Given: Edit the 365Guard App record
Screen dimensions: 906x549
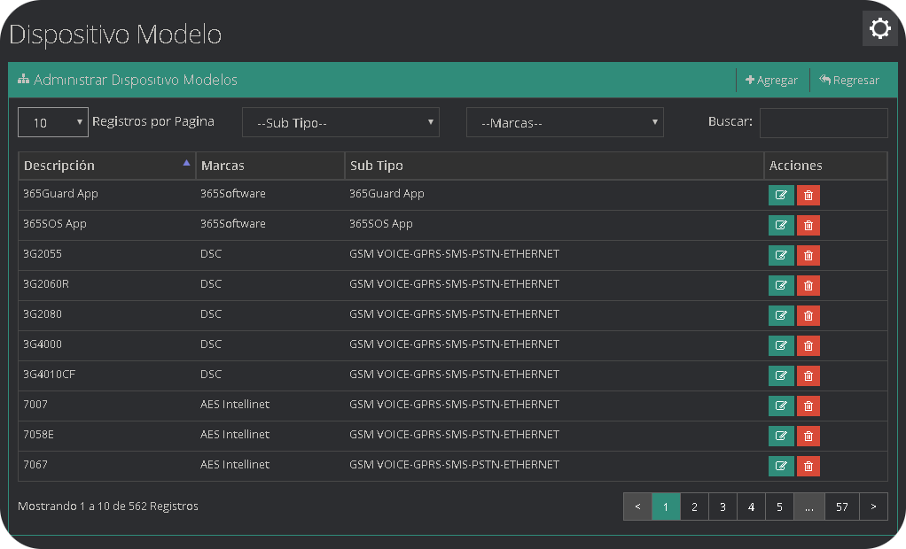Looking at the screenshot, I should [781, 196].
